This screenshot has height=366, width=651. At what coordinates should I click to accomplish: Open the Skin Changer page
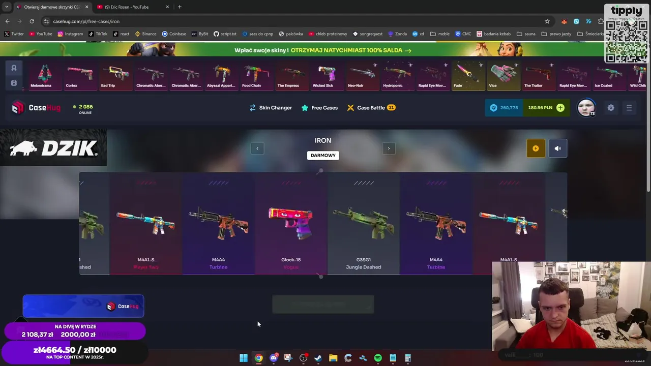pos(270,108)
